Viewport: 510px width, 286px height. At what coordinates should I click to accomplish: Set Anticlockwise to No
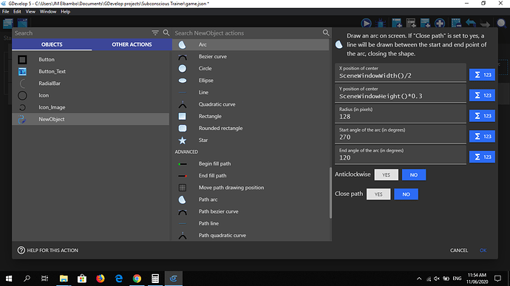coord(414,174)
